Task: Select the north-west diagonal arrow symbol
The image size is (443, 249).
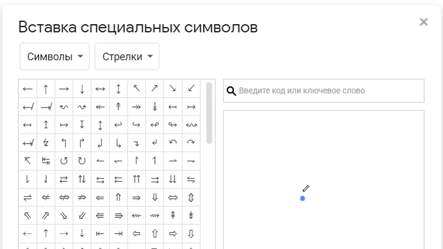Action: click(x=136, y=89)
